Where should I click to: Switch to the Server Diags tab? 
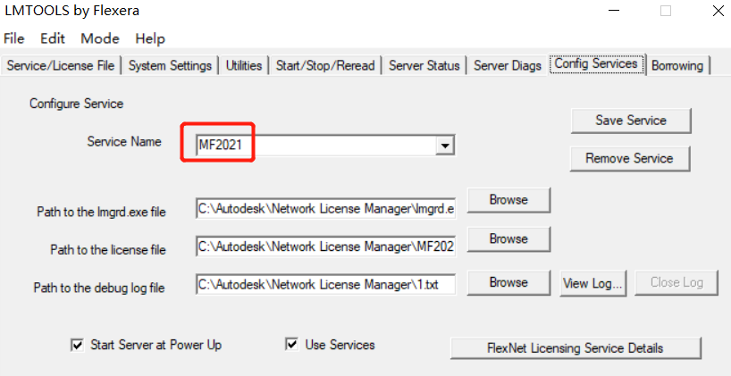[x=508, y=66]
